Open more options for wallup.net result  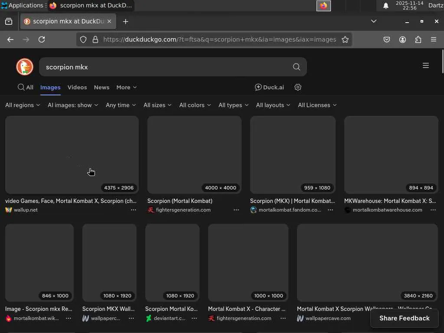134,210
